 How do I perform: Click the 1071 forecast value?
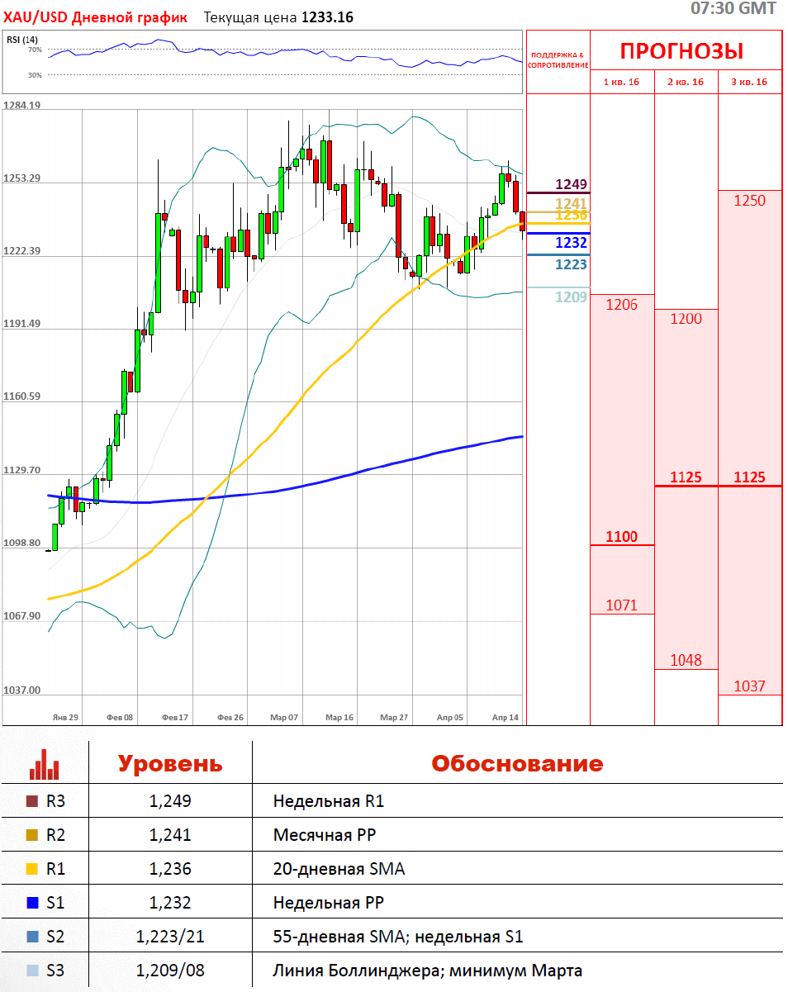click(x=622, y=605)
